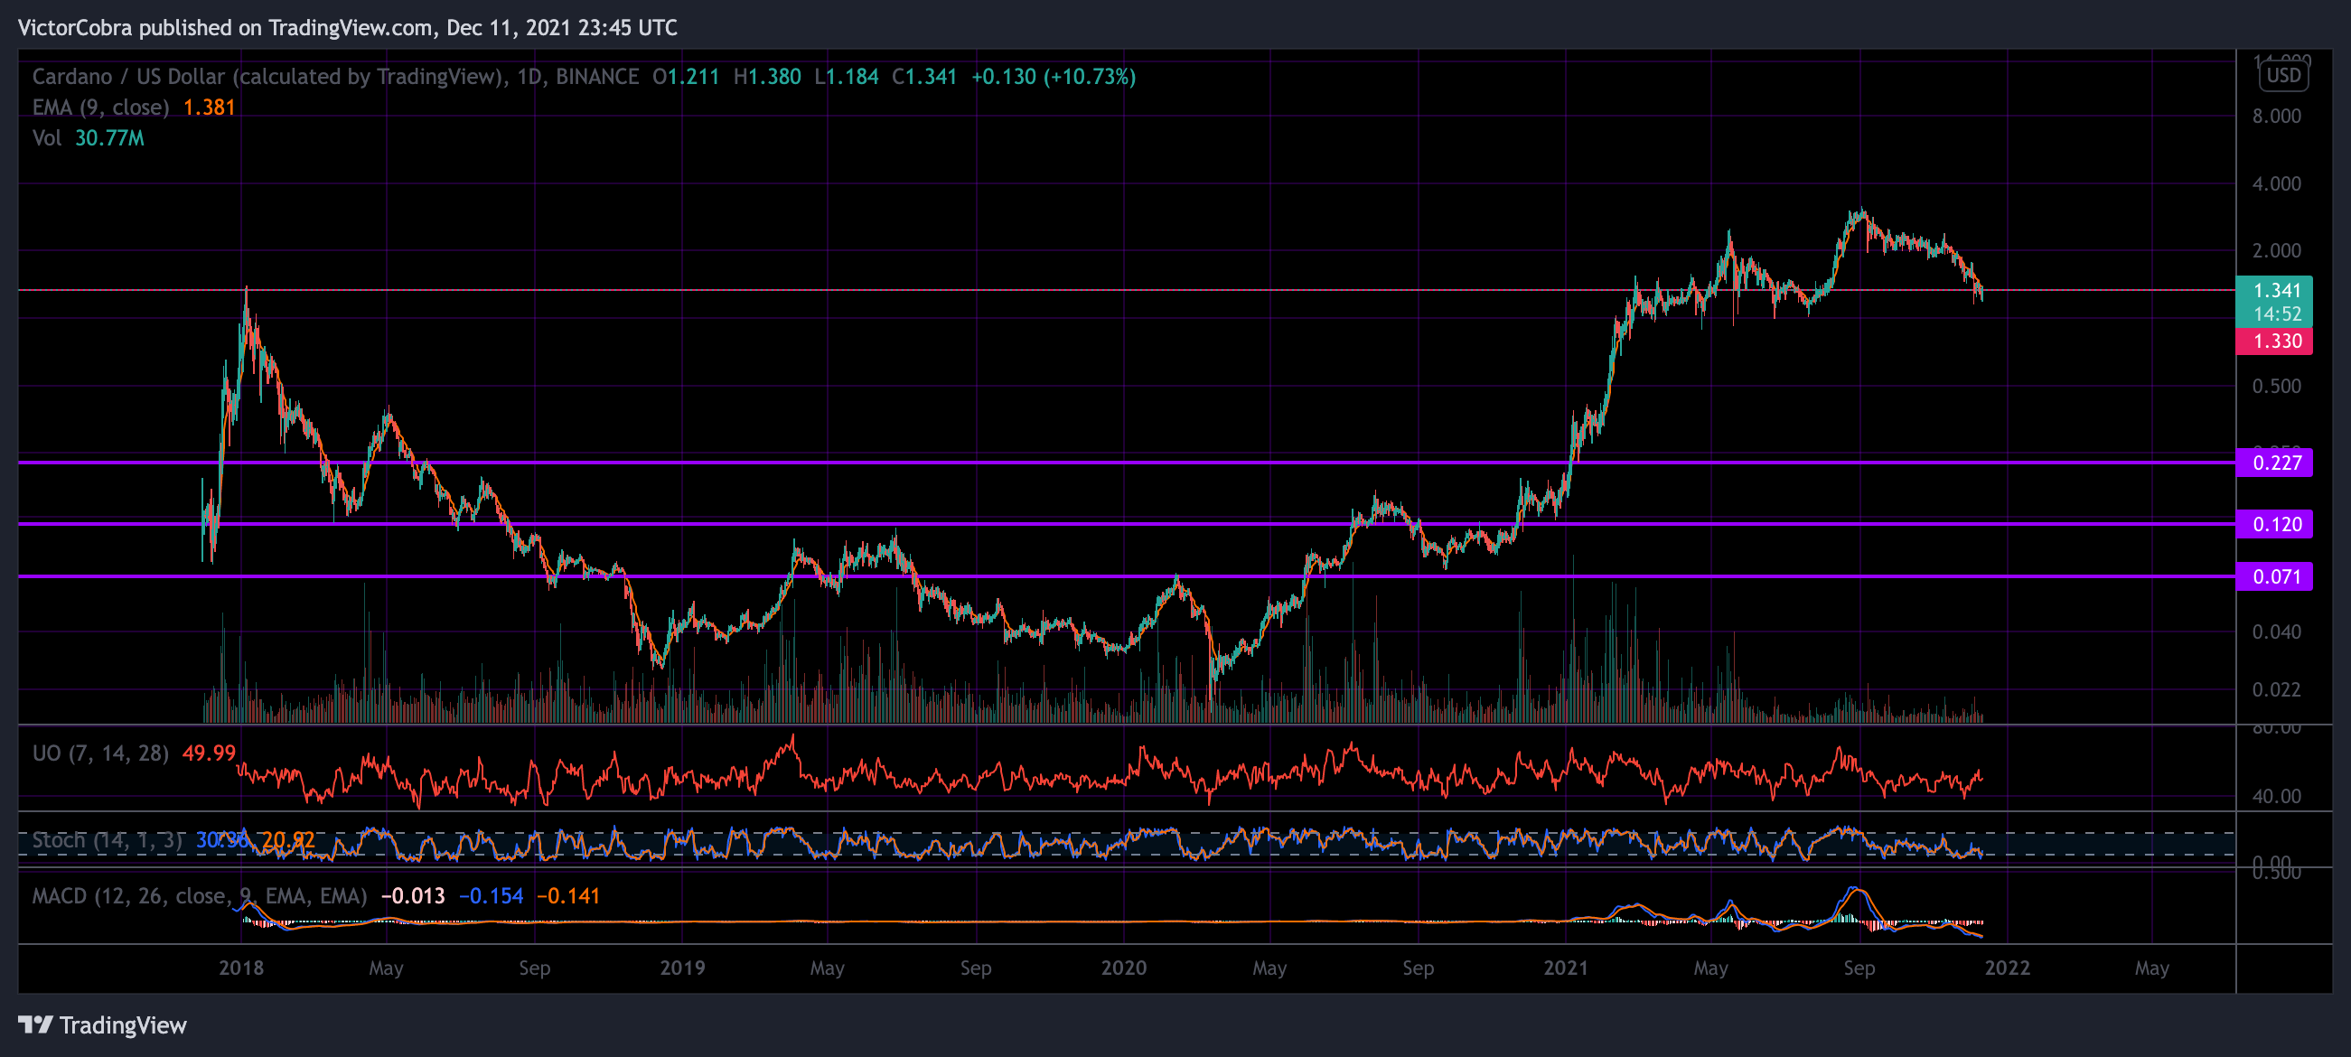Click the UO value 49.99
This screenshot has height=1057, width=2351.
pyautogui.click(x=209, y=753)
